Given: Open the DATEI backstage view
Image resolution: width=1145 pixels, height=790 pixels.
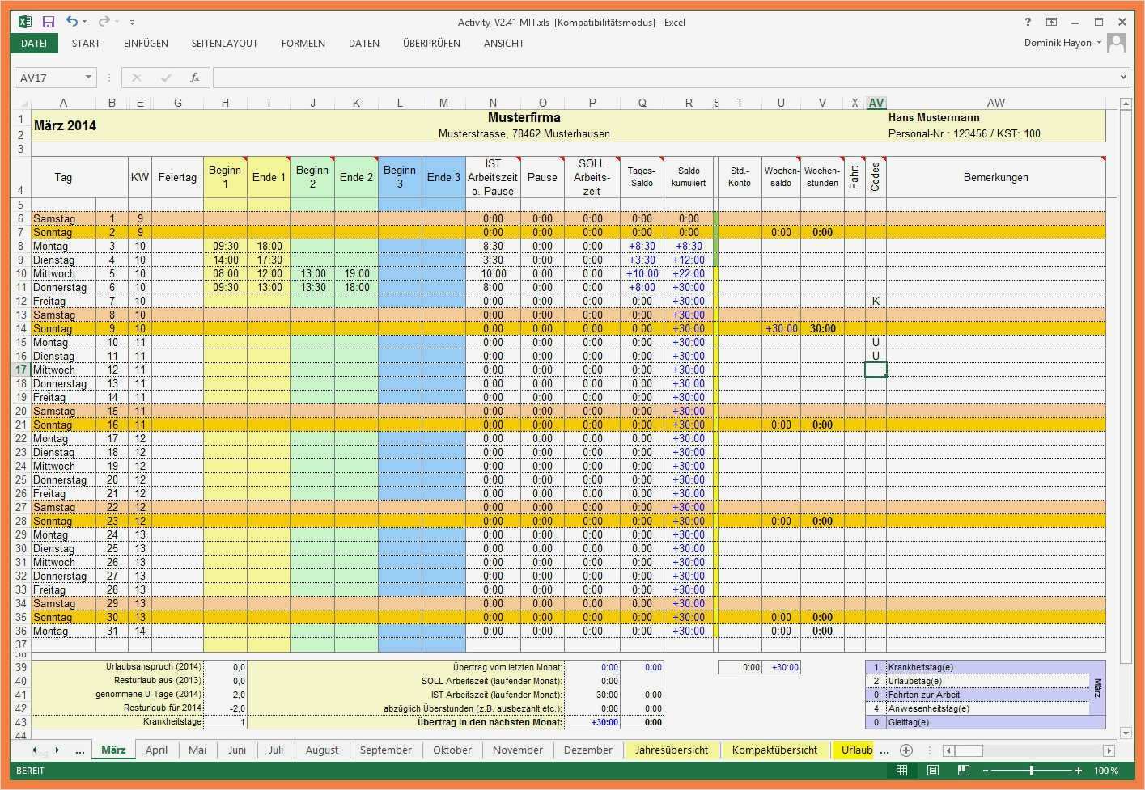Looking at the screenshot, I should [34, 43].
